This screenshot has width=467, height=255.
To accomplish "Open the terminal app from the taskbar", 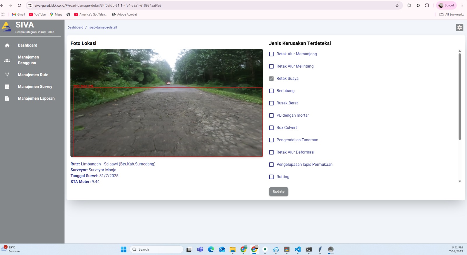I will point(309,249).
